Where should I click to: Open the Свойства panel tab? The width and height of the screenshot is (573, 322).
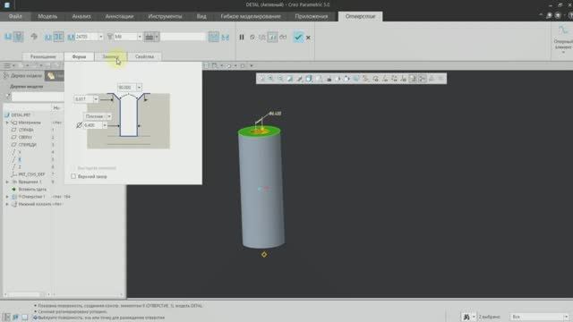pyautogui.click(x=144, y=56)
